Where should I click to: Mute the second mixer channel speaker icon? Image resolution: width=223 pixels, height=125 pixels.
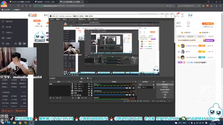(130, 95)
